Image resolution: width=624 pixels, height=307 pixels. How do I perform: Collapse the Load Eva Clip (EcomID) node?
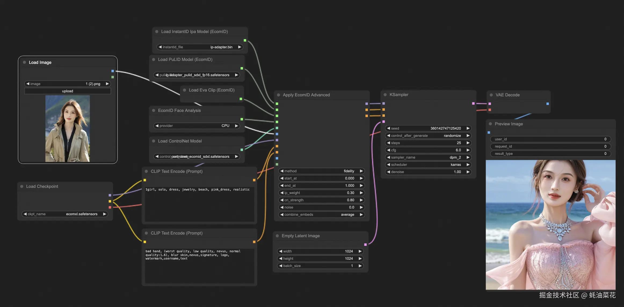pos(184,90)
